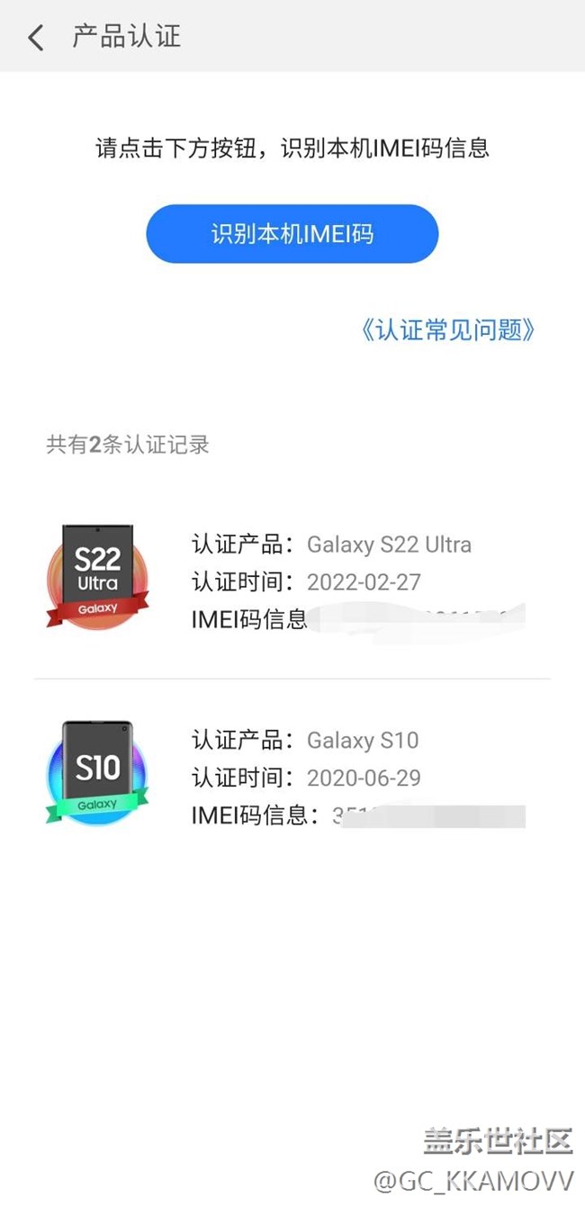Click the Galaxy S22 Ultra product name
The height and width of the screenshot is (1215, 585).
pyautogui.click(x=389, y=544)
